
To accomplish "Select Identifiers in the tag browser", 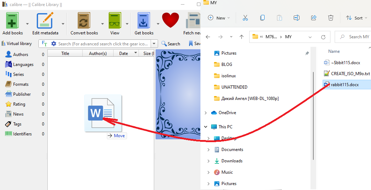I will coord(22,134).
